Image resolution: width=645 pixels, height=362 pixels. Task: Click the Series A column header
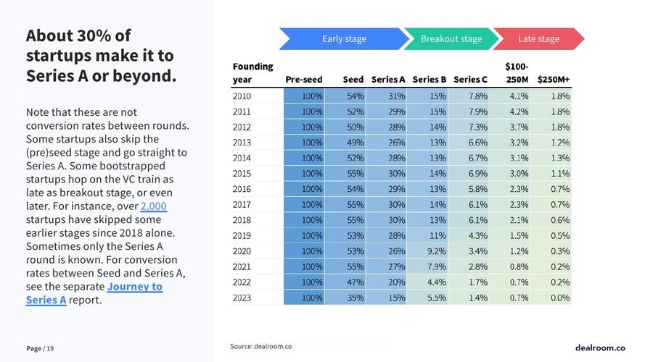[388, 80]
